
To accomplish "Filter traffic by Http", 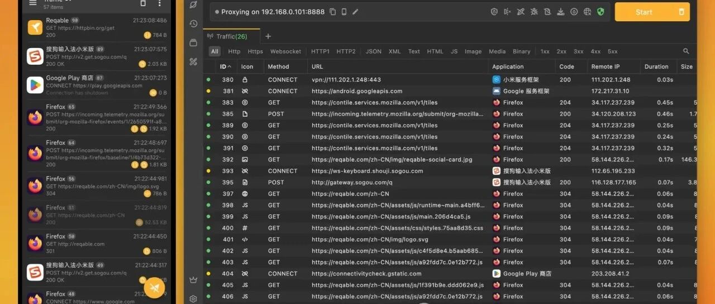I will 234,51.
